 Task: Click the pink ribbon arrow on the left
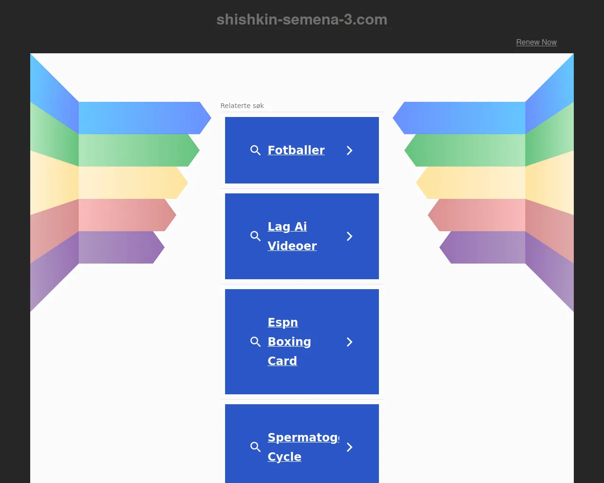(125, 215)
